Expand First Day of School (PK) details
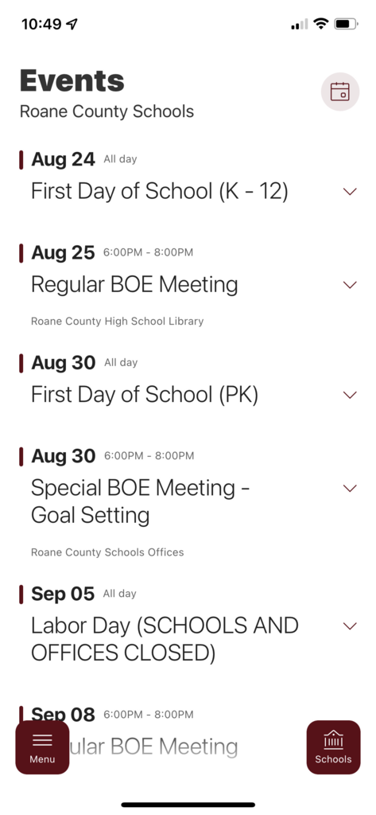Screen dimensions: 376x815 (x=350, y=395)
